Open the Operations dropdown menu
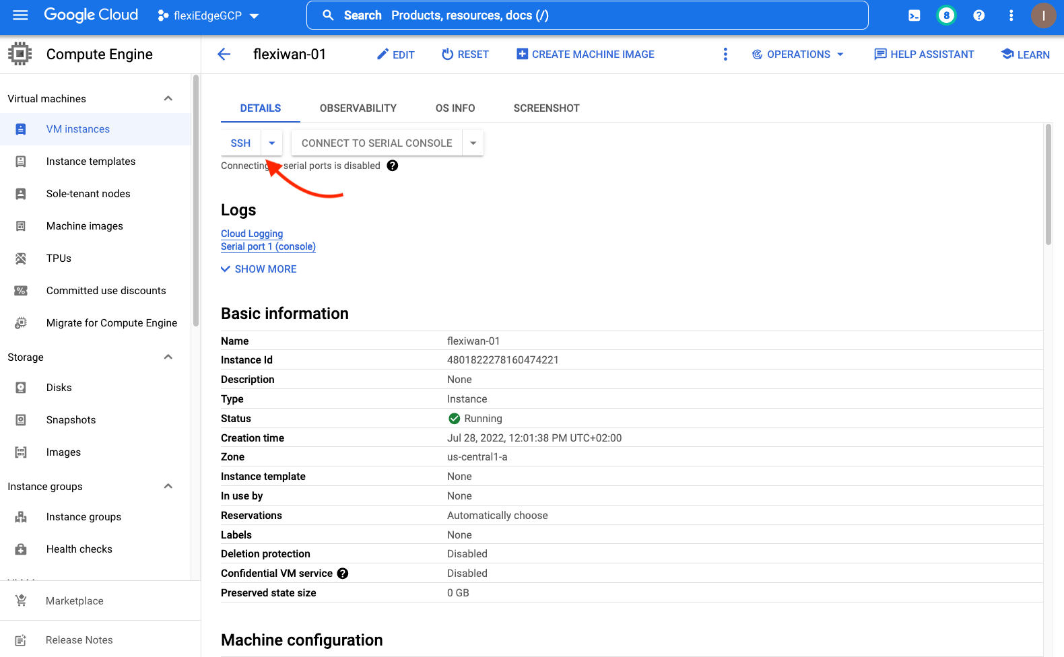This screenshot has width=1064, height=657. tap(798, 55)
